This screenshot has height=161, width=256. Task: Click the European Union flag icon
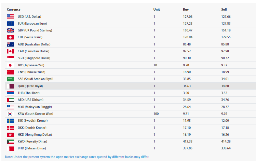coord(10,24)
